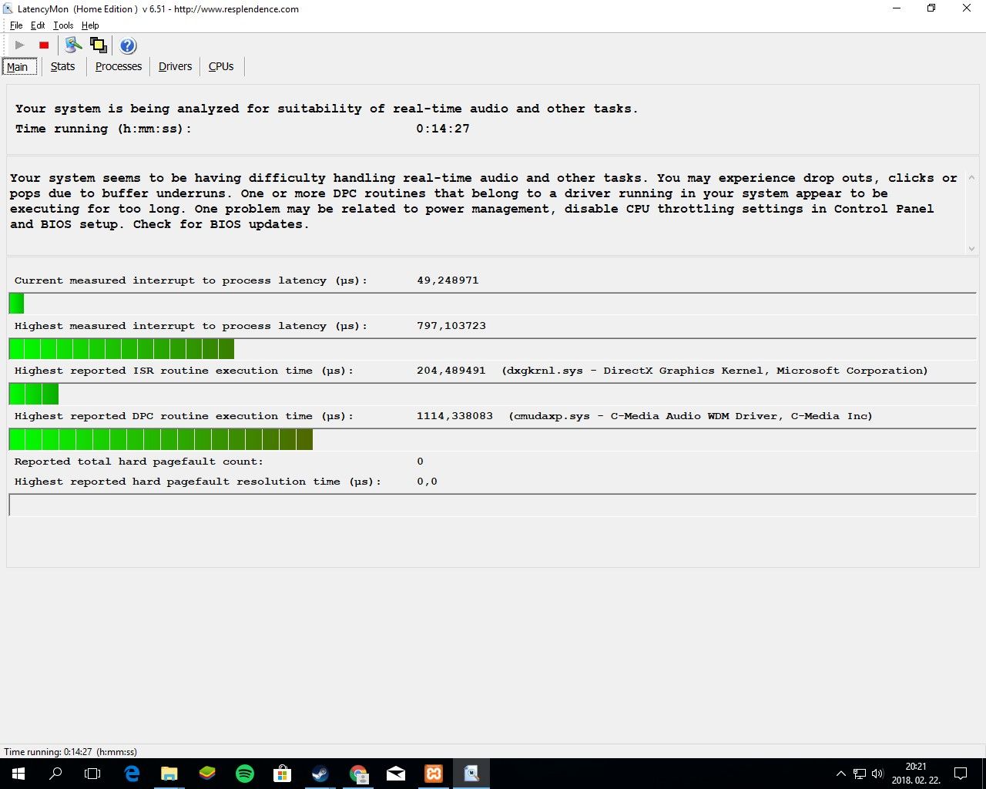This screenshot has width=986, height=789.
Task: Click the overlapping yellow windows toolbar icon
Action: (x=99, y=45)
